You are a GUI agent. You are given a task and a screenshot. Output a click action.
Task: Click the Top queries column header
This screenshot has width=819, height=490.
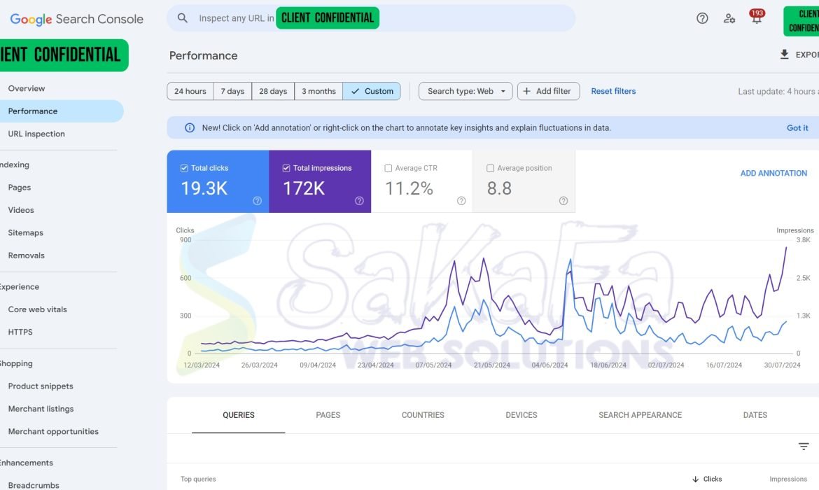point(198,479)
